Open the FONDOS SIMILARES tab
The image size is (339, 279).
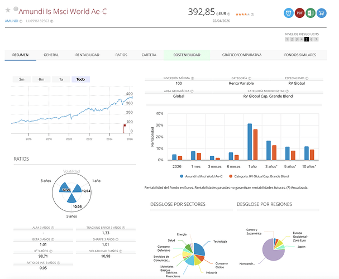(x=300, y=55)
